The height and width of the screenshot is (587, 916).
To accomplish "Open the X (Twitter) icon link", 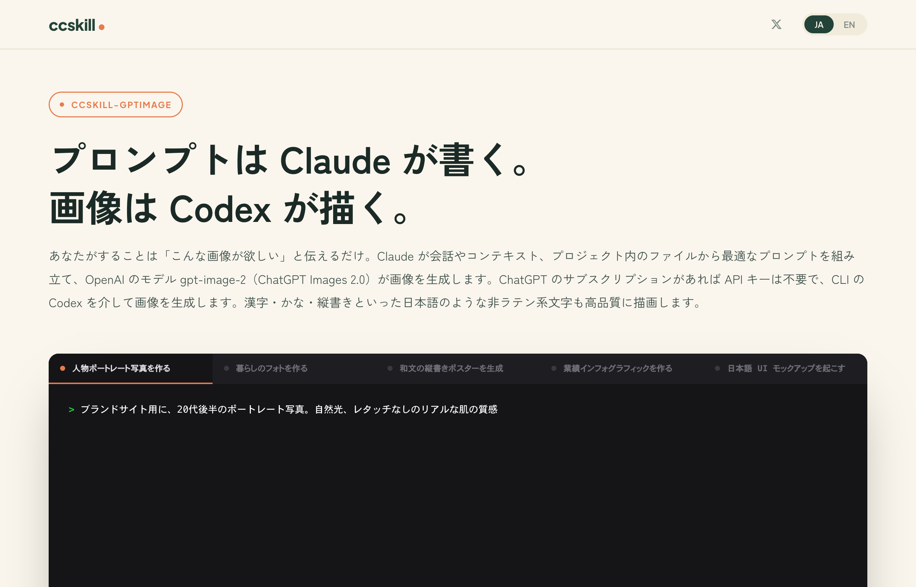I will pyautogui.click(x=776, y=24).
